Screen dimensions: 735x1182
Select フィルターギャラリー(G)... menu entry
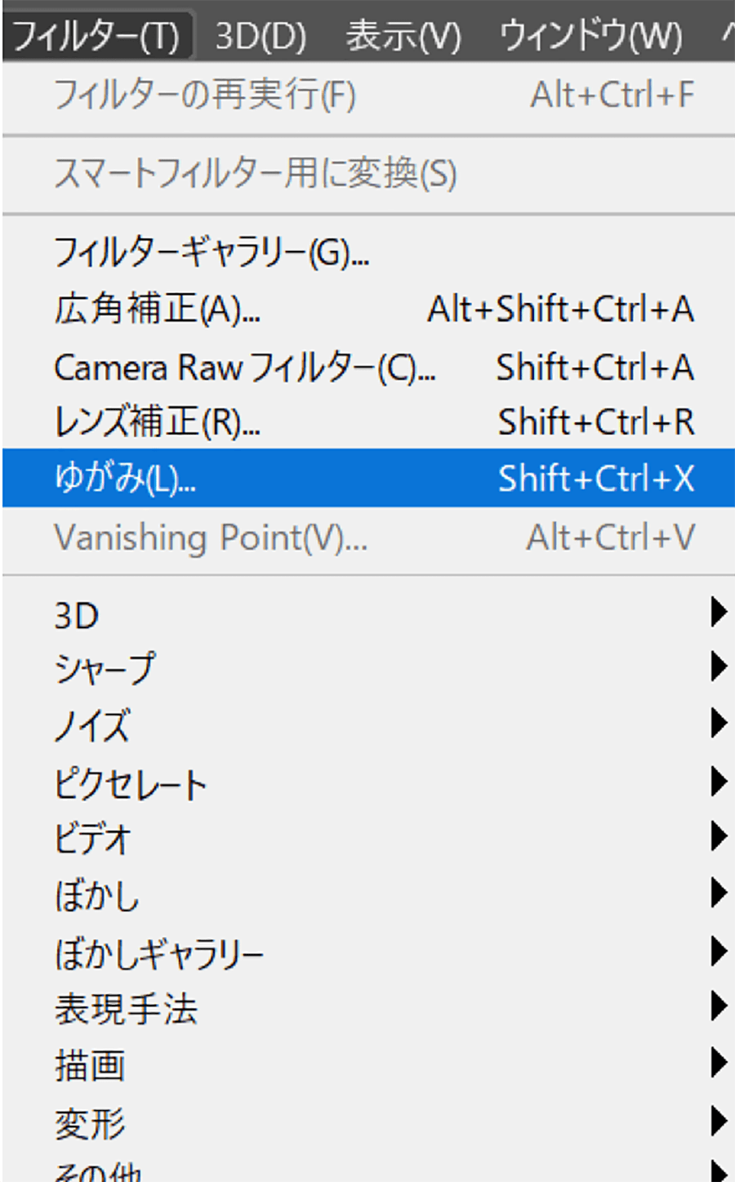[211, 252]
